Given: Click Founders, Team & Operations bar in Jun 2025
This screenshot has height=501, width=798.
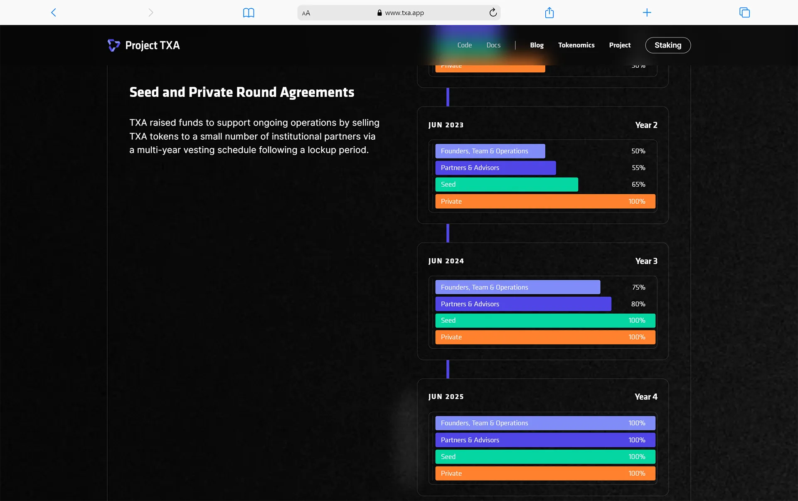Looking at the screenshot, I should point(545,423).
